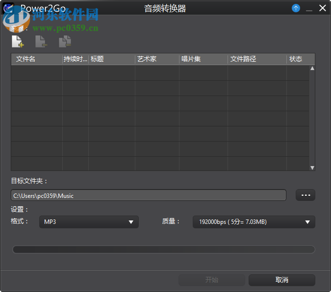Sort by 唱片集 column header
This screenshot has height=292, width=331.
coord(204,59)
